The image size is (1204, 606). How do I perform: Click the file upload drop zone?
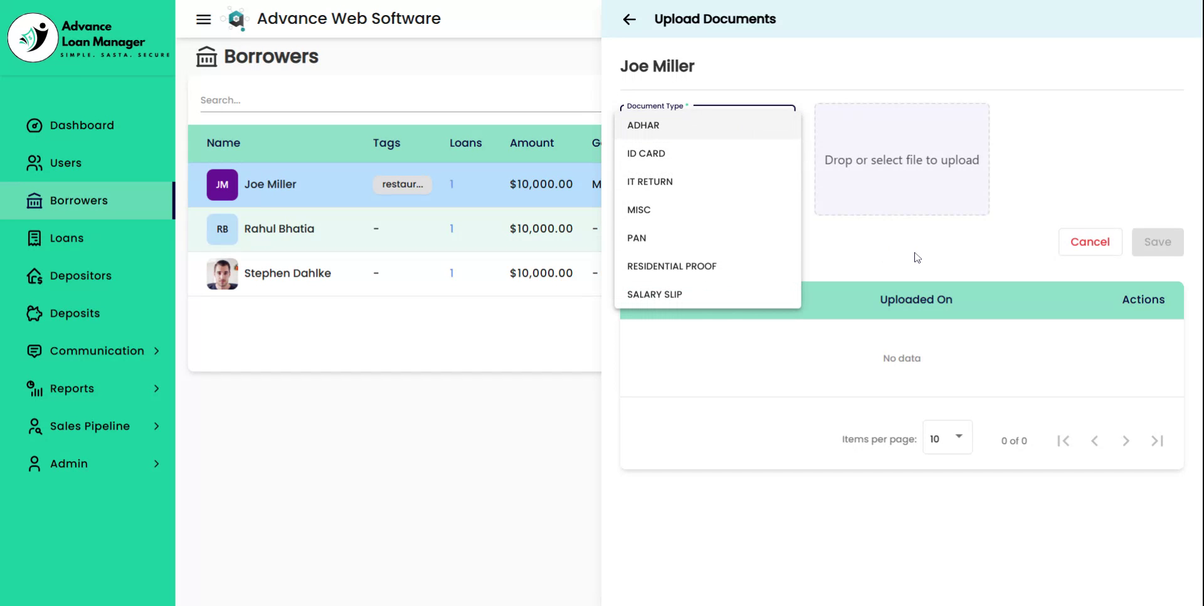pos(901,160)
